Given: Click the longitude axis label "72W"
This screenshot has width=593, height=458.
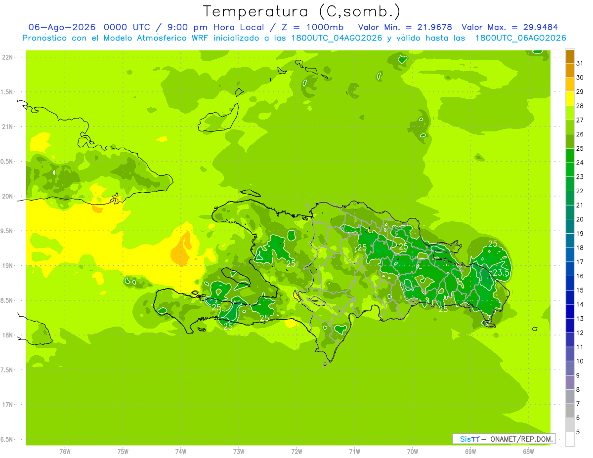Looking at the screenshot, I should (296, 452).
